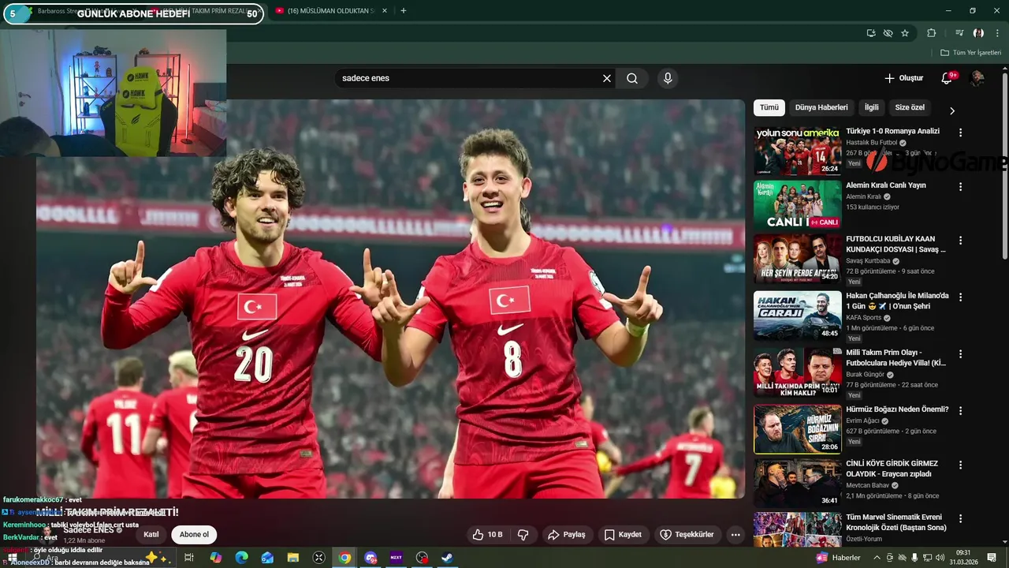This screenshot has width=1009, height=568.
Task: Open Steam from the taskbar
Action: (x=447, y=558)
